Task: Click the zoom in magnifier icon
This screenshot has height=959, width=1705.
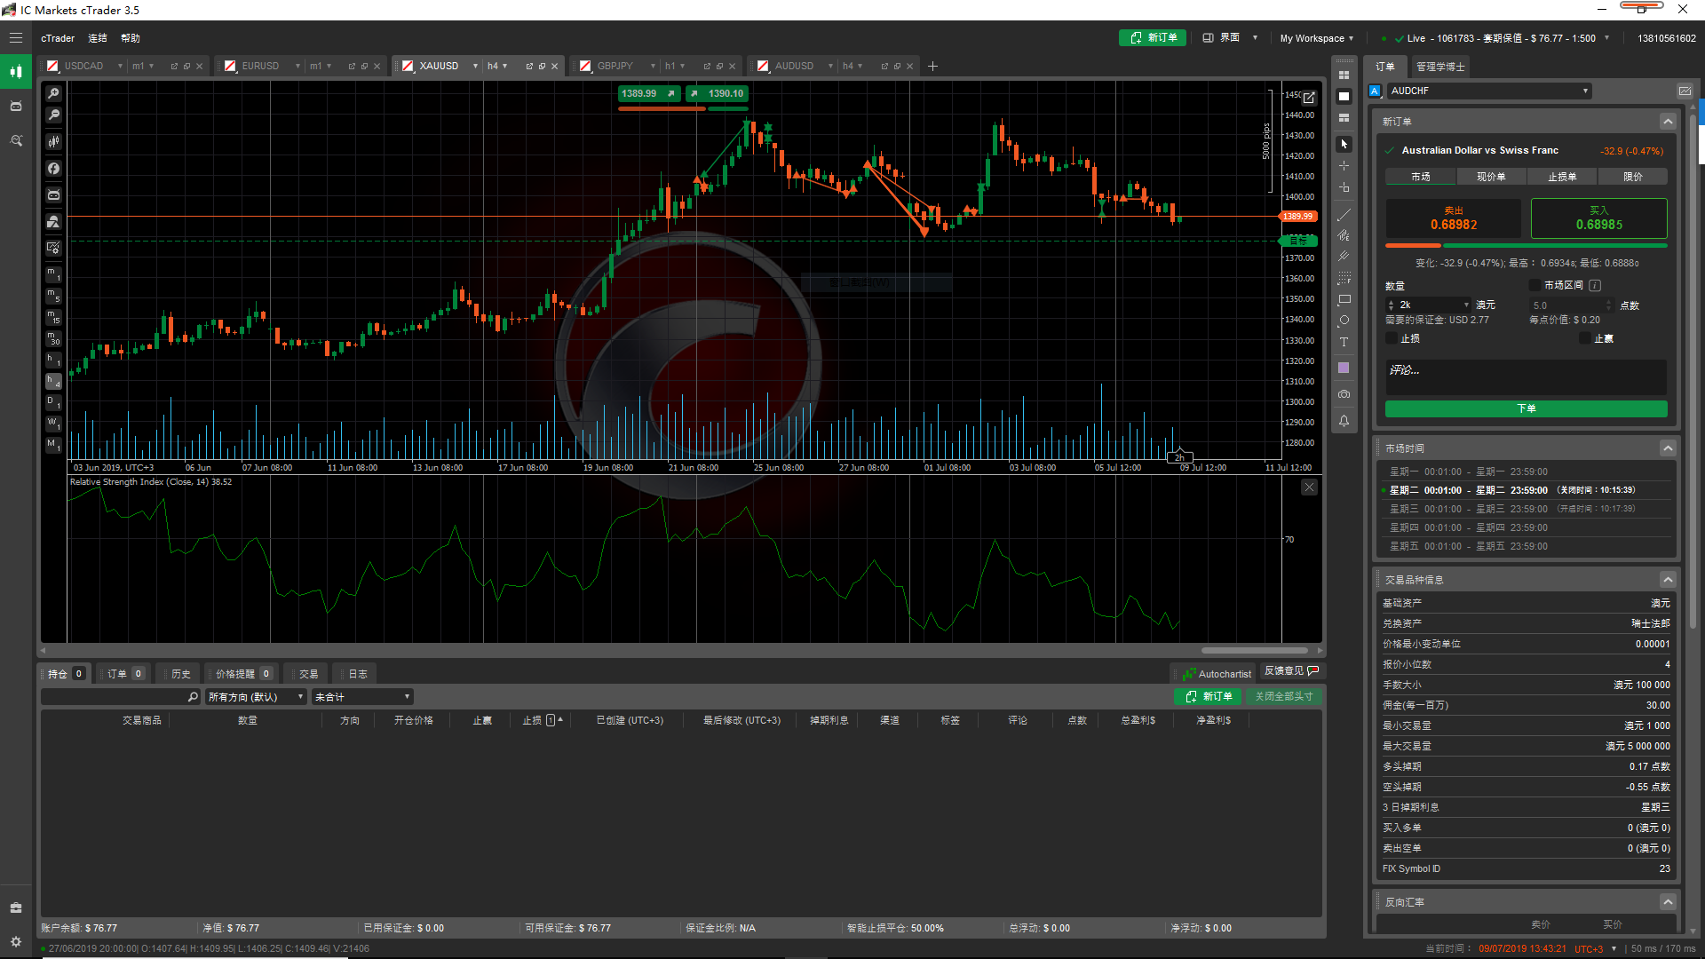Action: (54, 93)
